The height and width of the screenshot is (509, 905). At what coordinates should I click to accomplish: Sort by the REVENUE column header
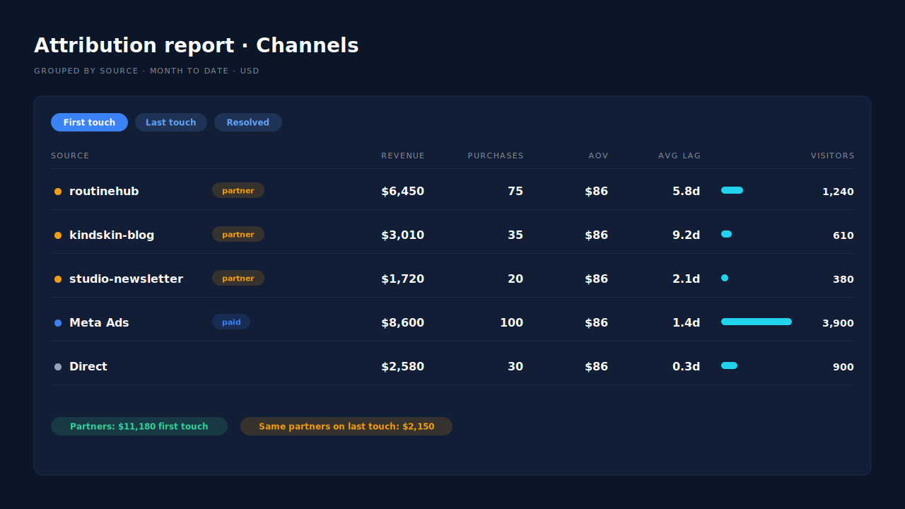click(x=403, y=156)
